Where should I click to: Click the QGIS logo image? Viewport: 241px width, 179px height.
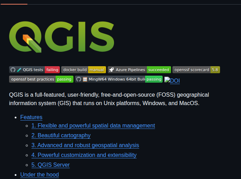coord(62,37)
